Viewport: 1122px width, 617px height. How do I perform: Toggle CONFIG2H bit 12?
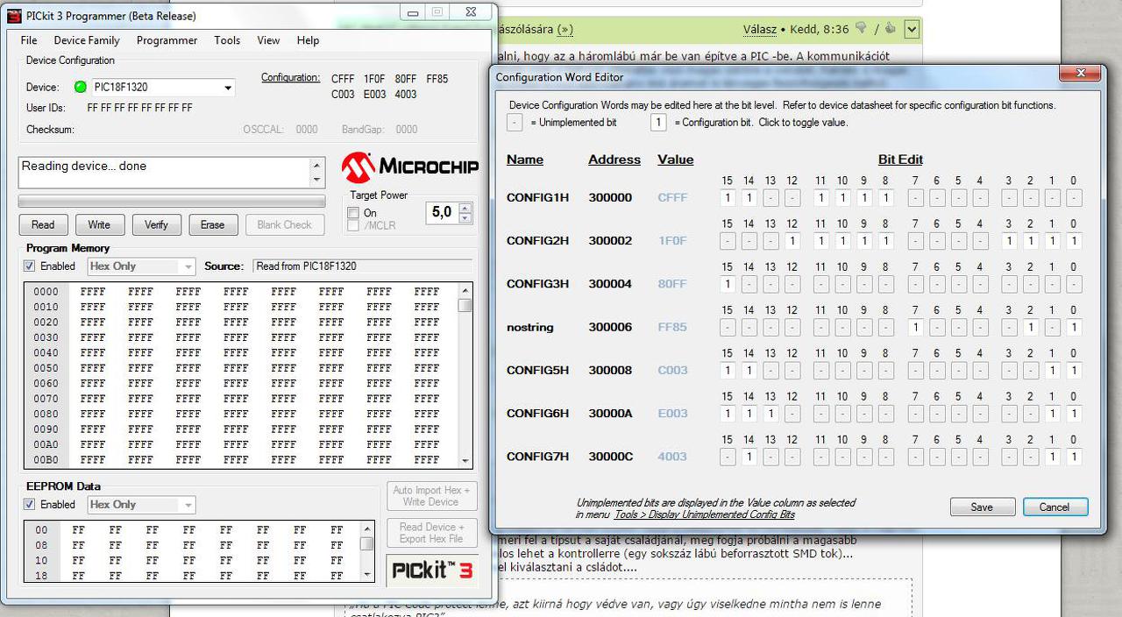click(792, 241)
